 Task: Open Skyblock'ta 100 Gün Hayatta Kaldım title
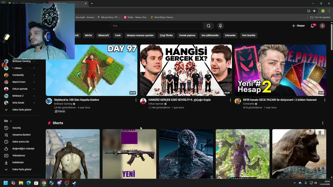[x=76, y=100]
